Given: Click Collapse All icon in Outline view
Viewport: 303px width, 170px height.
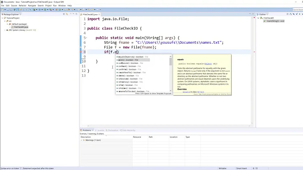Looking at the screenshot, I should (x=287, y=14).
